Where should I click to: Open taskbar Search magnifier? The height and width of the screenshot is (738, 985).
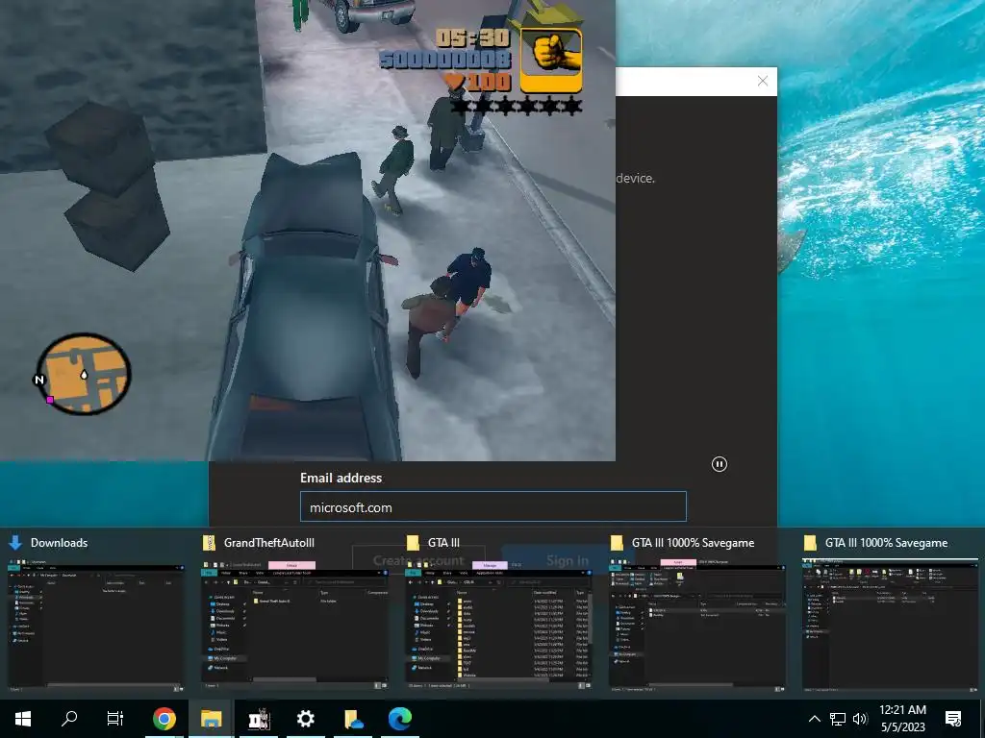click(x=69, y=719)
